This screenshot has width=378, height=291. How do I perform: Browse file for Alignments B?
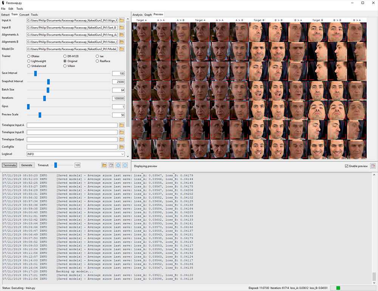[x=121, y=42]
